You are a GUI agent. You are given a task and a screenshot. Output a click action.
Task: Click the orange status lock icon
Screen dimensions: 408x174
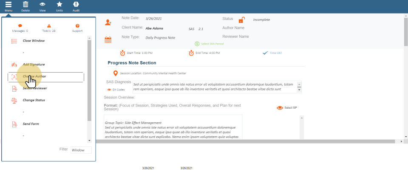point(241,20)
